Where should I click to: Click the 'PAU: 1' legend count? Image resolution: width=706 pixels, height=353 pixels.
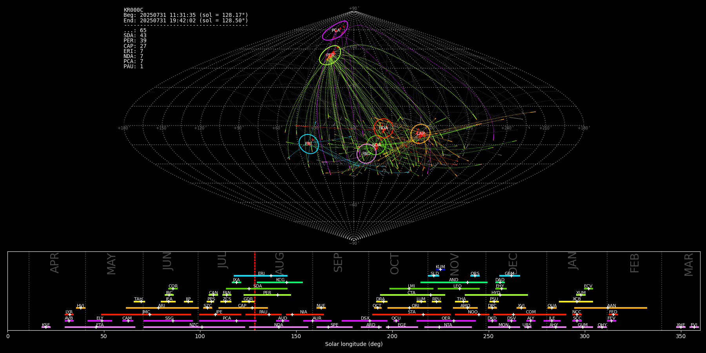point(133,67)
